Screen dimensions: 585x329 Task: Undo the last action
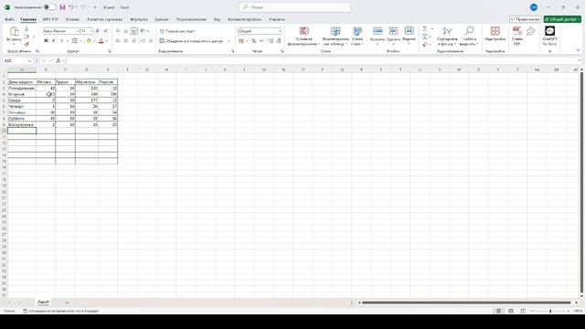(x=71, y=7)
